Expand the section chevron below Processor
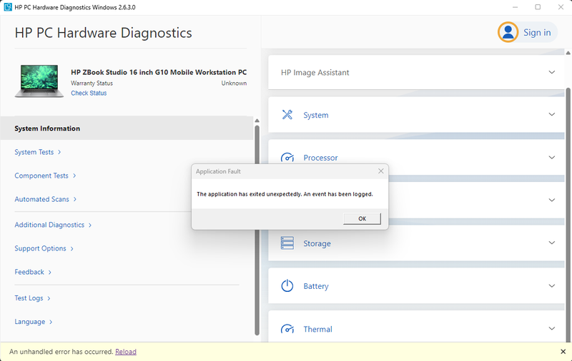This screenshot has width=572, height=361. [551, 200]
